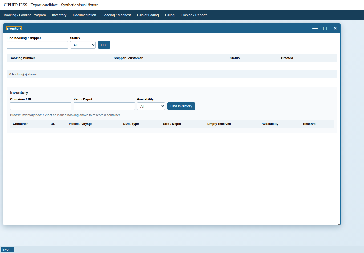Maximize the Inventory window
This screenshot has height=253, width=364.
pyautogui.click(x=325, y=28)
